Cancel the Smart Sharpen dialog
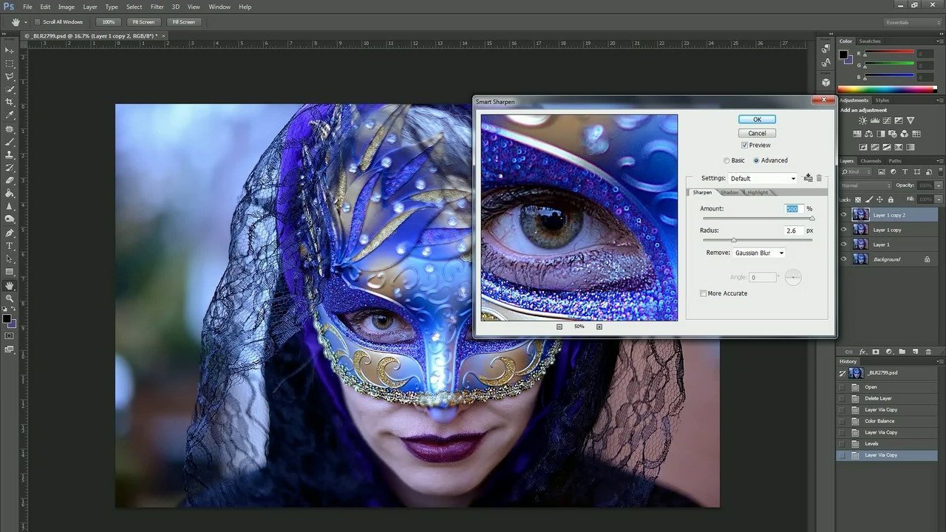The height and width of the screenshot is (532, 946). pos(756,132)
